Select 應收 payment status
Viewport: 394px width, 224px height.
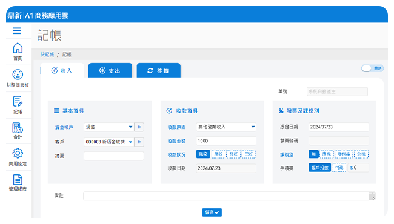coord(218,154)
